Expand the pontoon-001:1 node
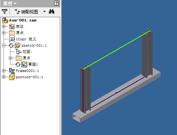The image size is (177, 135). tap(4, 77)
